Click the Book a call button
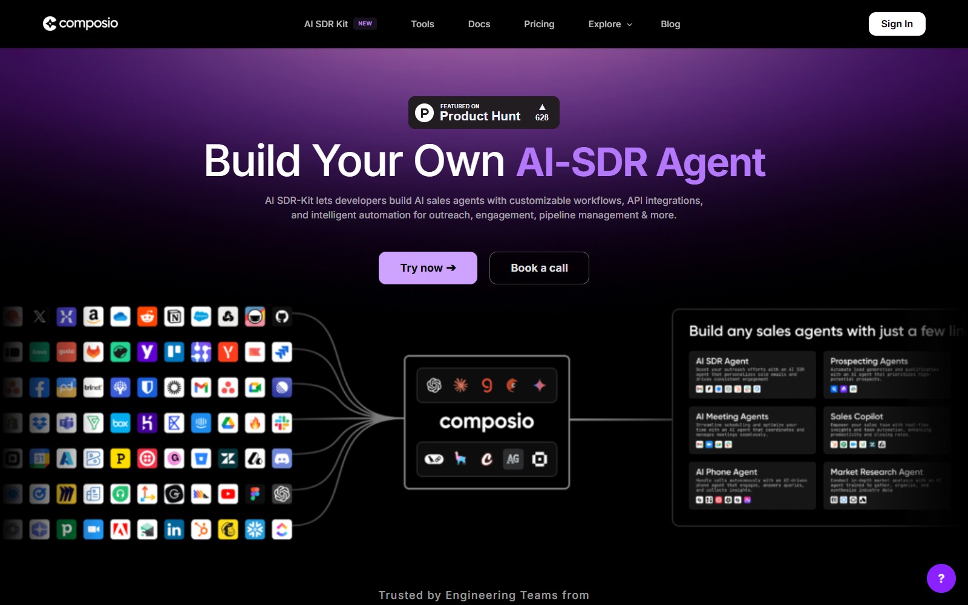Screen dimensions: 968x605 coord(539,268)
